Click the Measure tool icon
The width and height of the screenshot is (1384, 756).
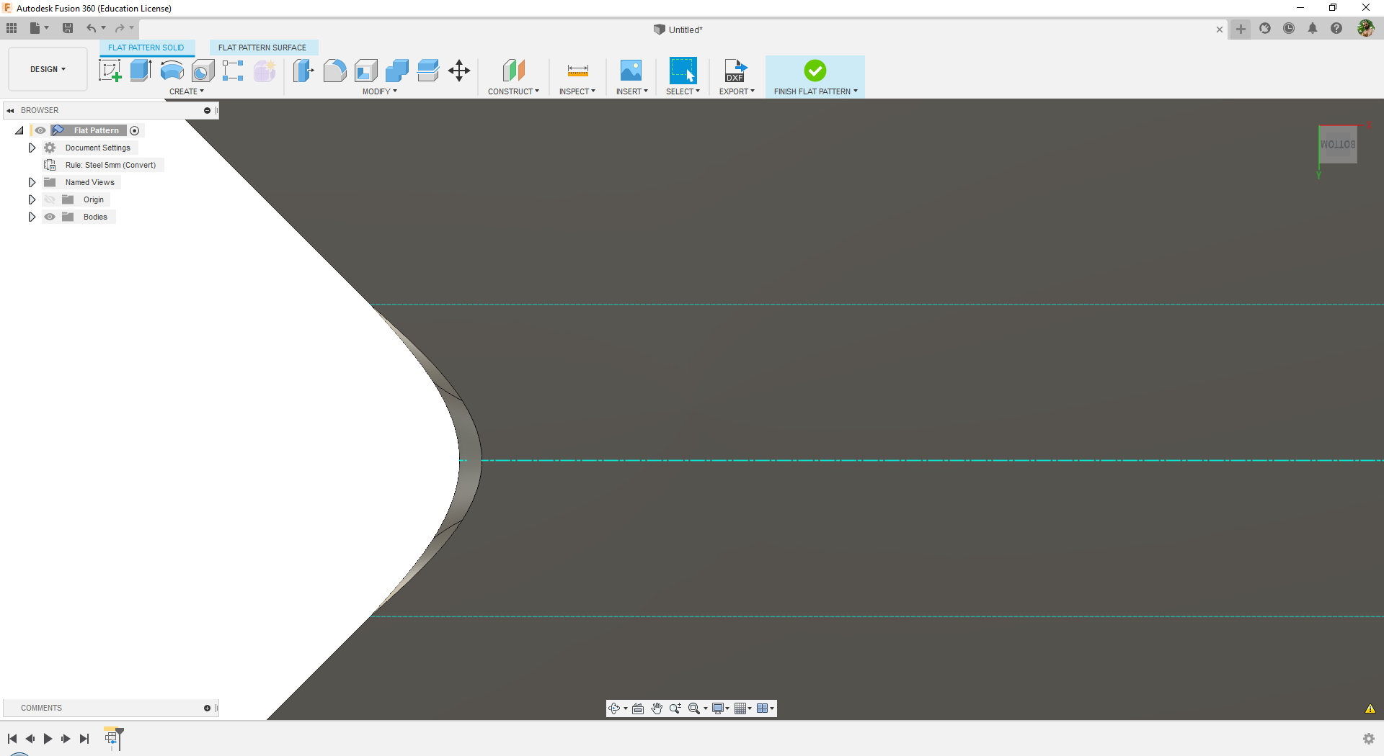(578, 71)
